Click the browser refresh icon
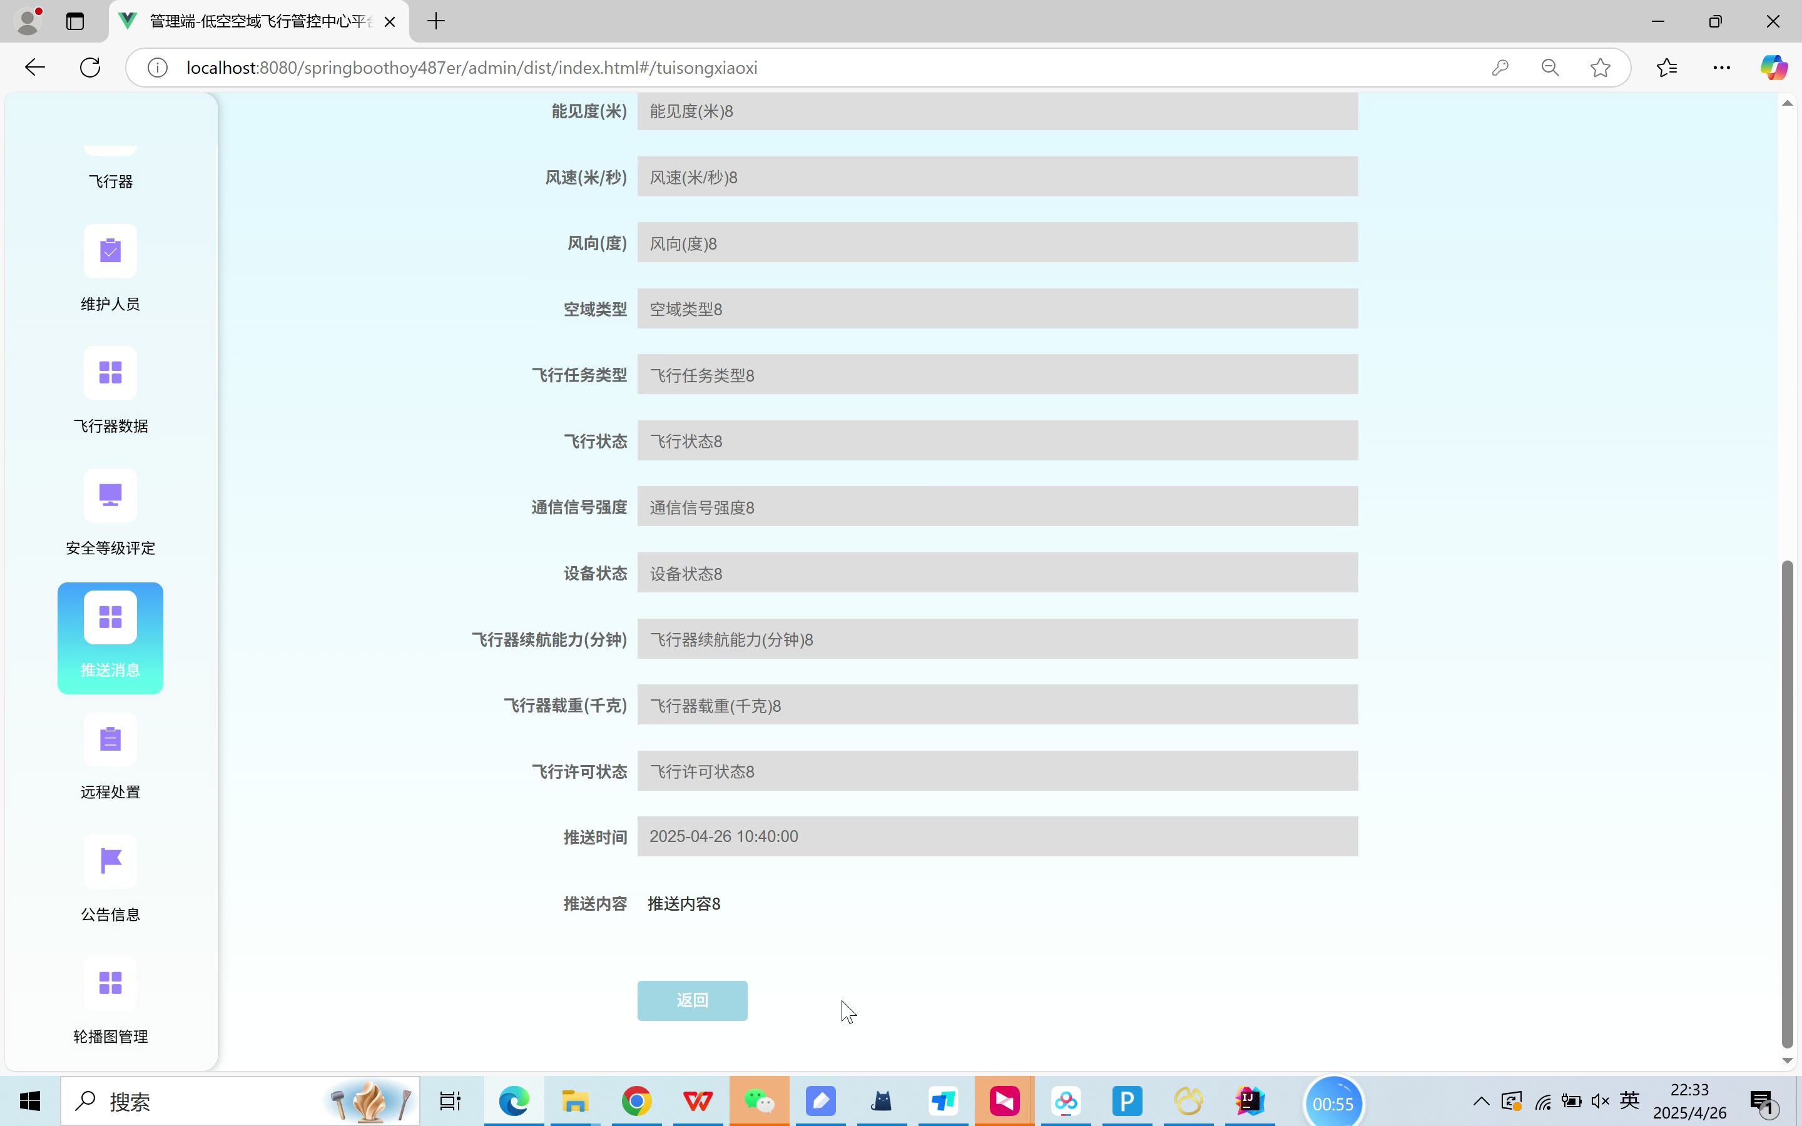 90,68
